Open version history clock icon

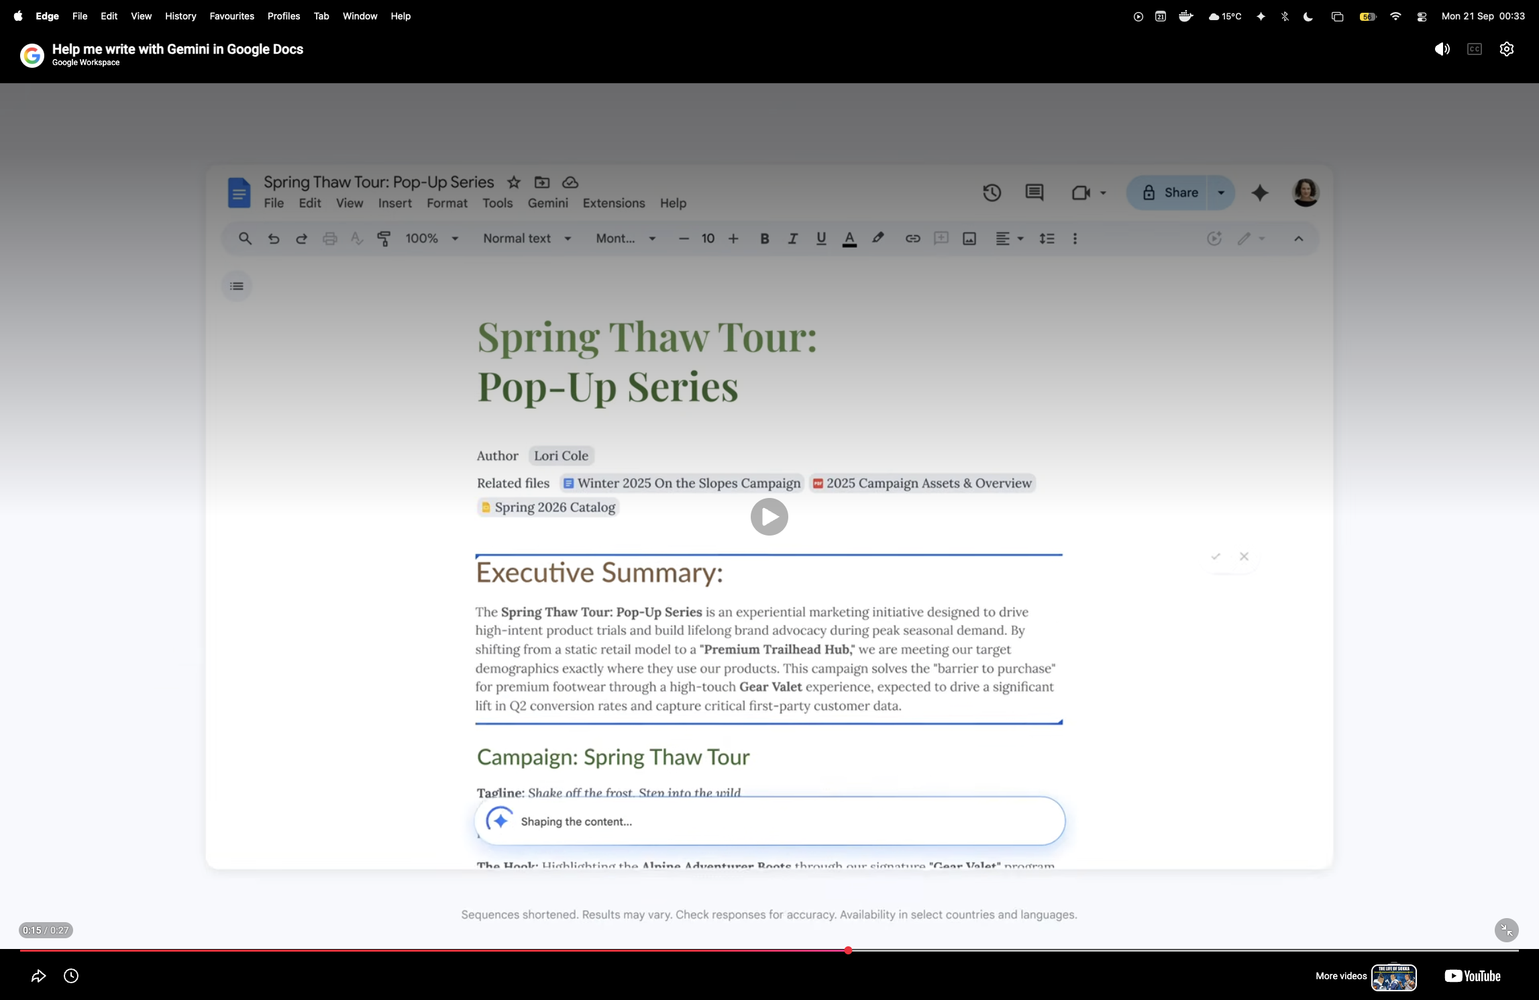992,193
